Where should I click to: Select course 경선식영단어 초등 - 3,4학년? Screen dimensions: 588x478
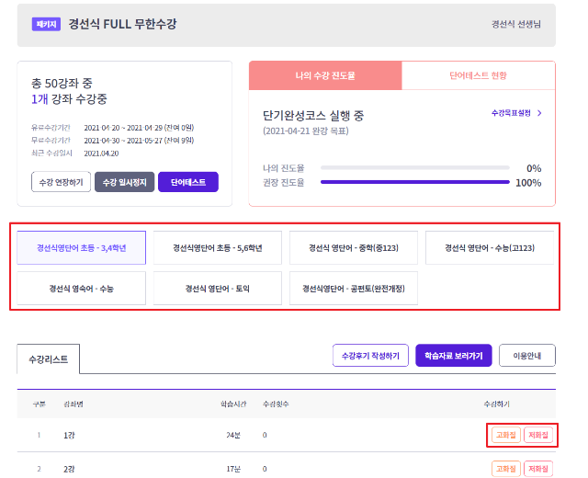(82, 248)
